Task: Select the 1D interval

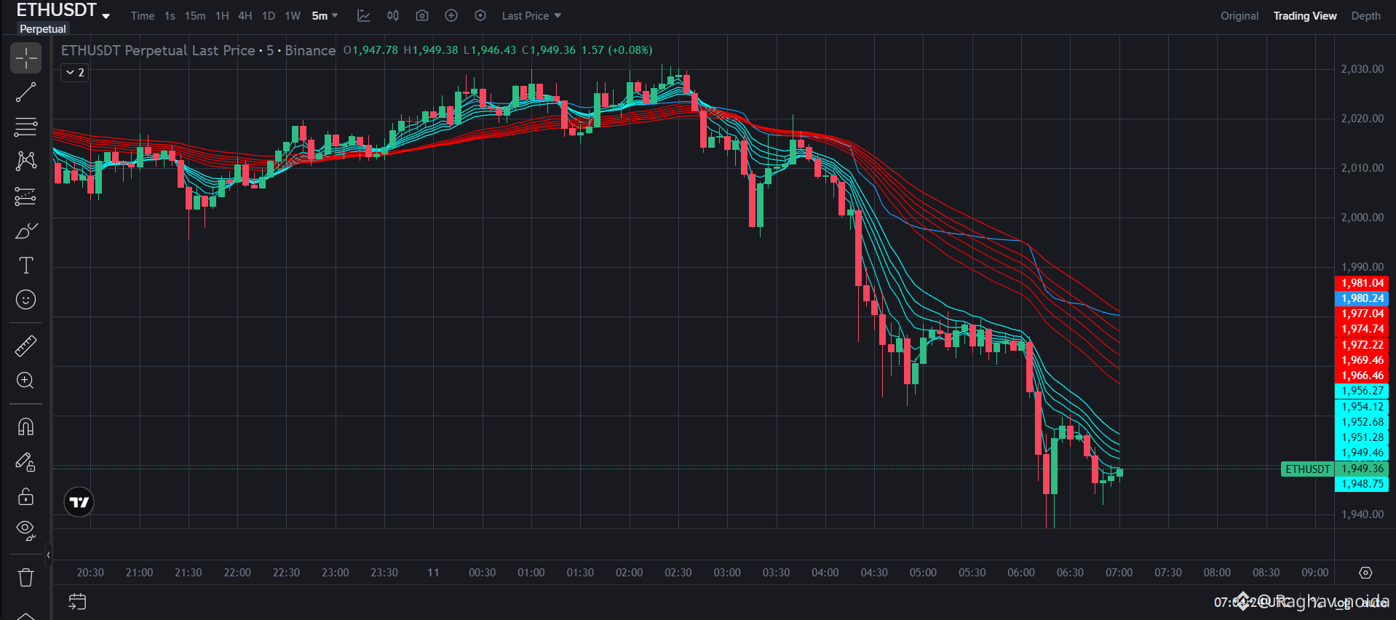Action: click(x=269, y=15)
